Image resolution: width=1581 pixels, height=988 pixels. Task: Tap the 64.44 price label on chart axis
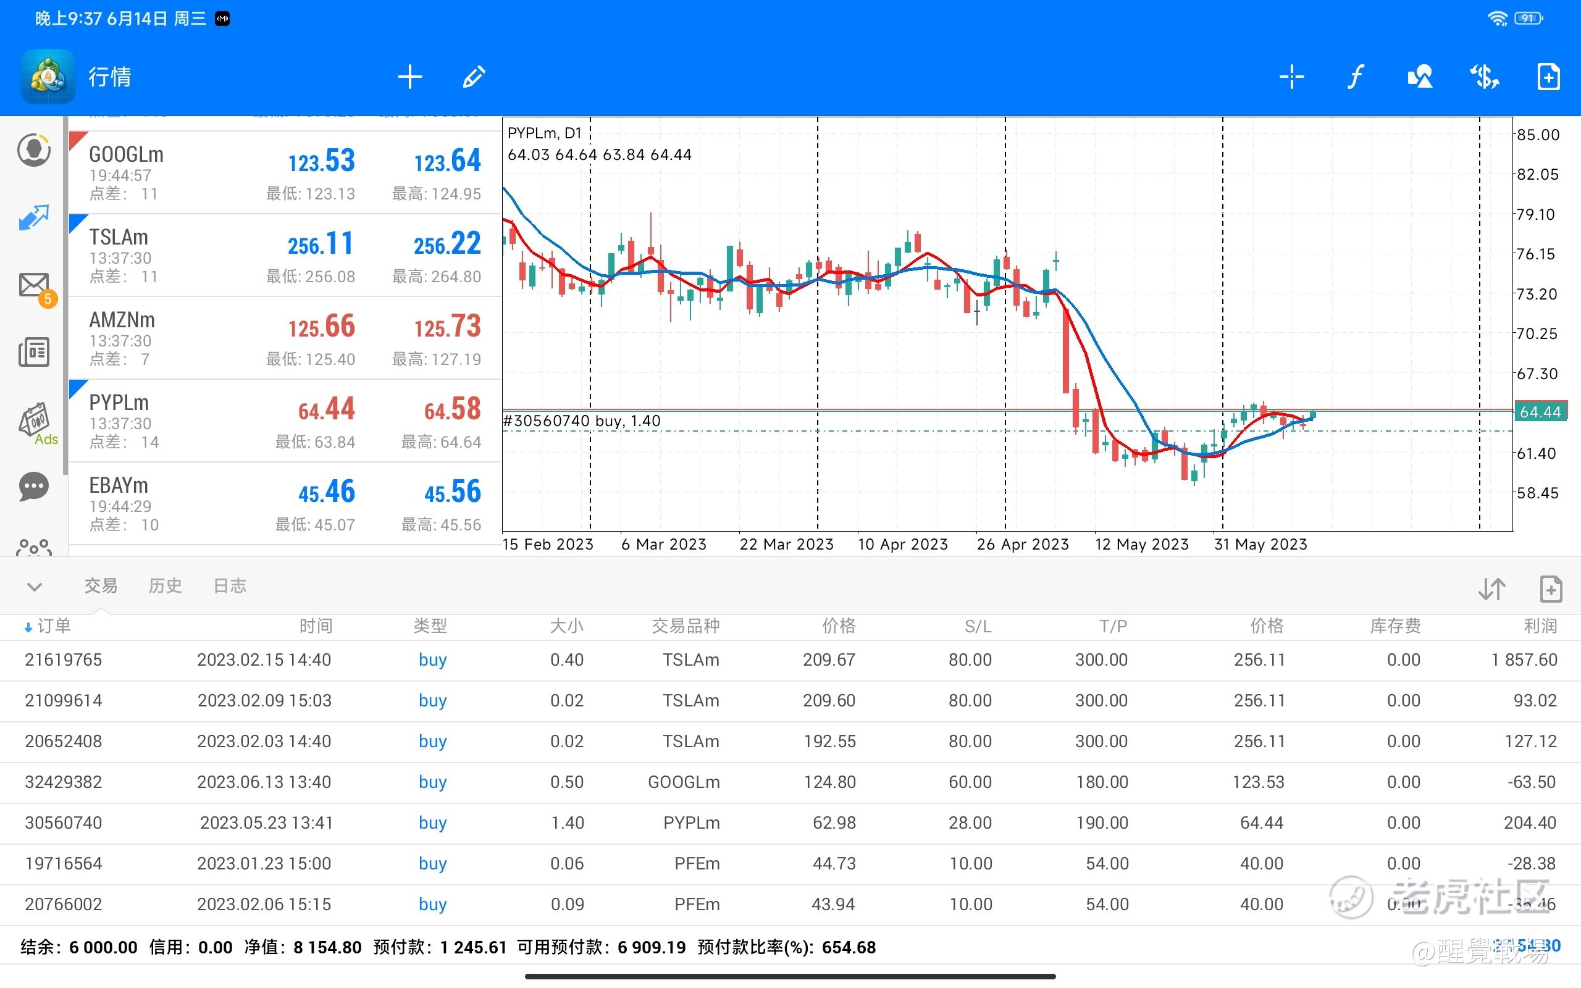pyautogui.click(x=1540, y=412)
